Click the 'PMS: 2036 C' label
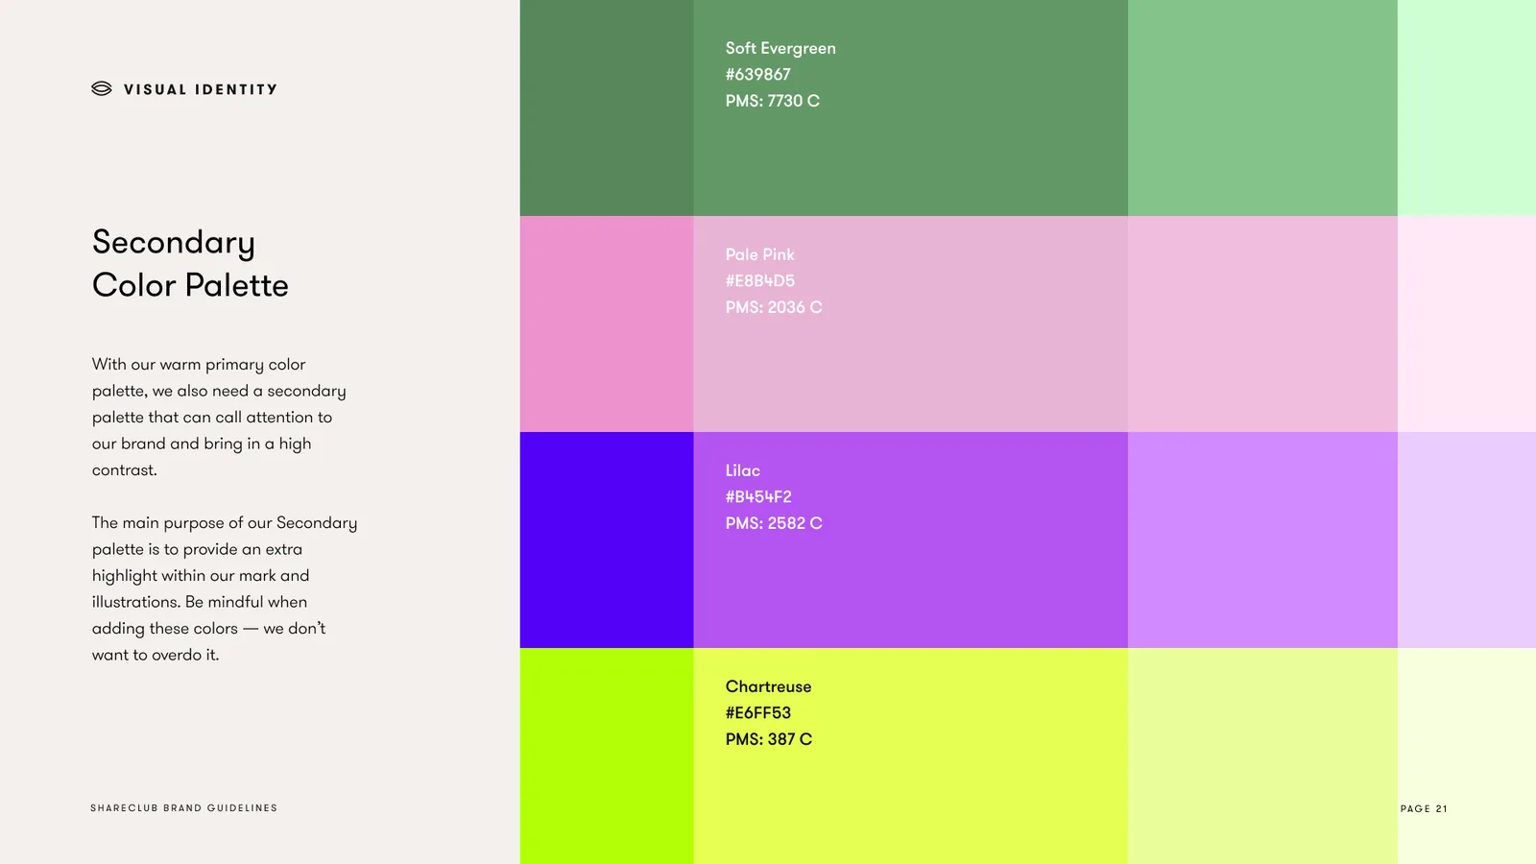The image size is (1536, 864). [774, 307]
